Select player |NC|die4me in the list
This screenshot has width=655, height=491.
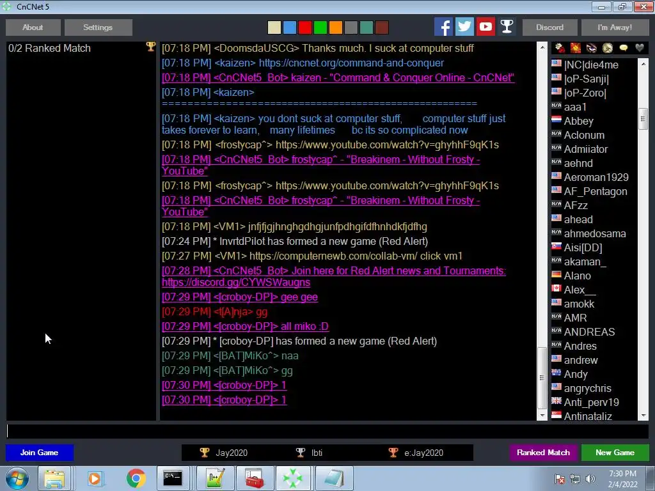(594, 65)
